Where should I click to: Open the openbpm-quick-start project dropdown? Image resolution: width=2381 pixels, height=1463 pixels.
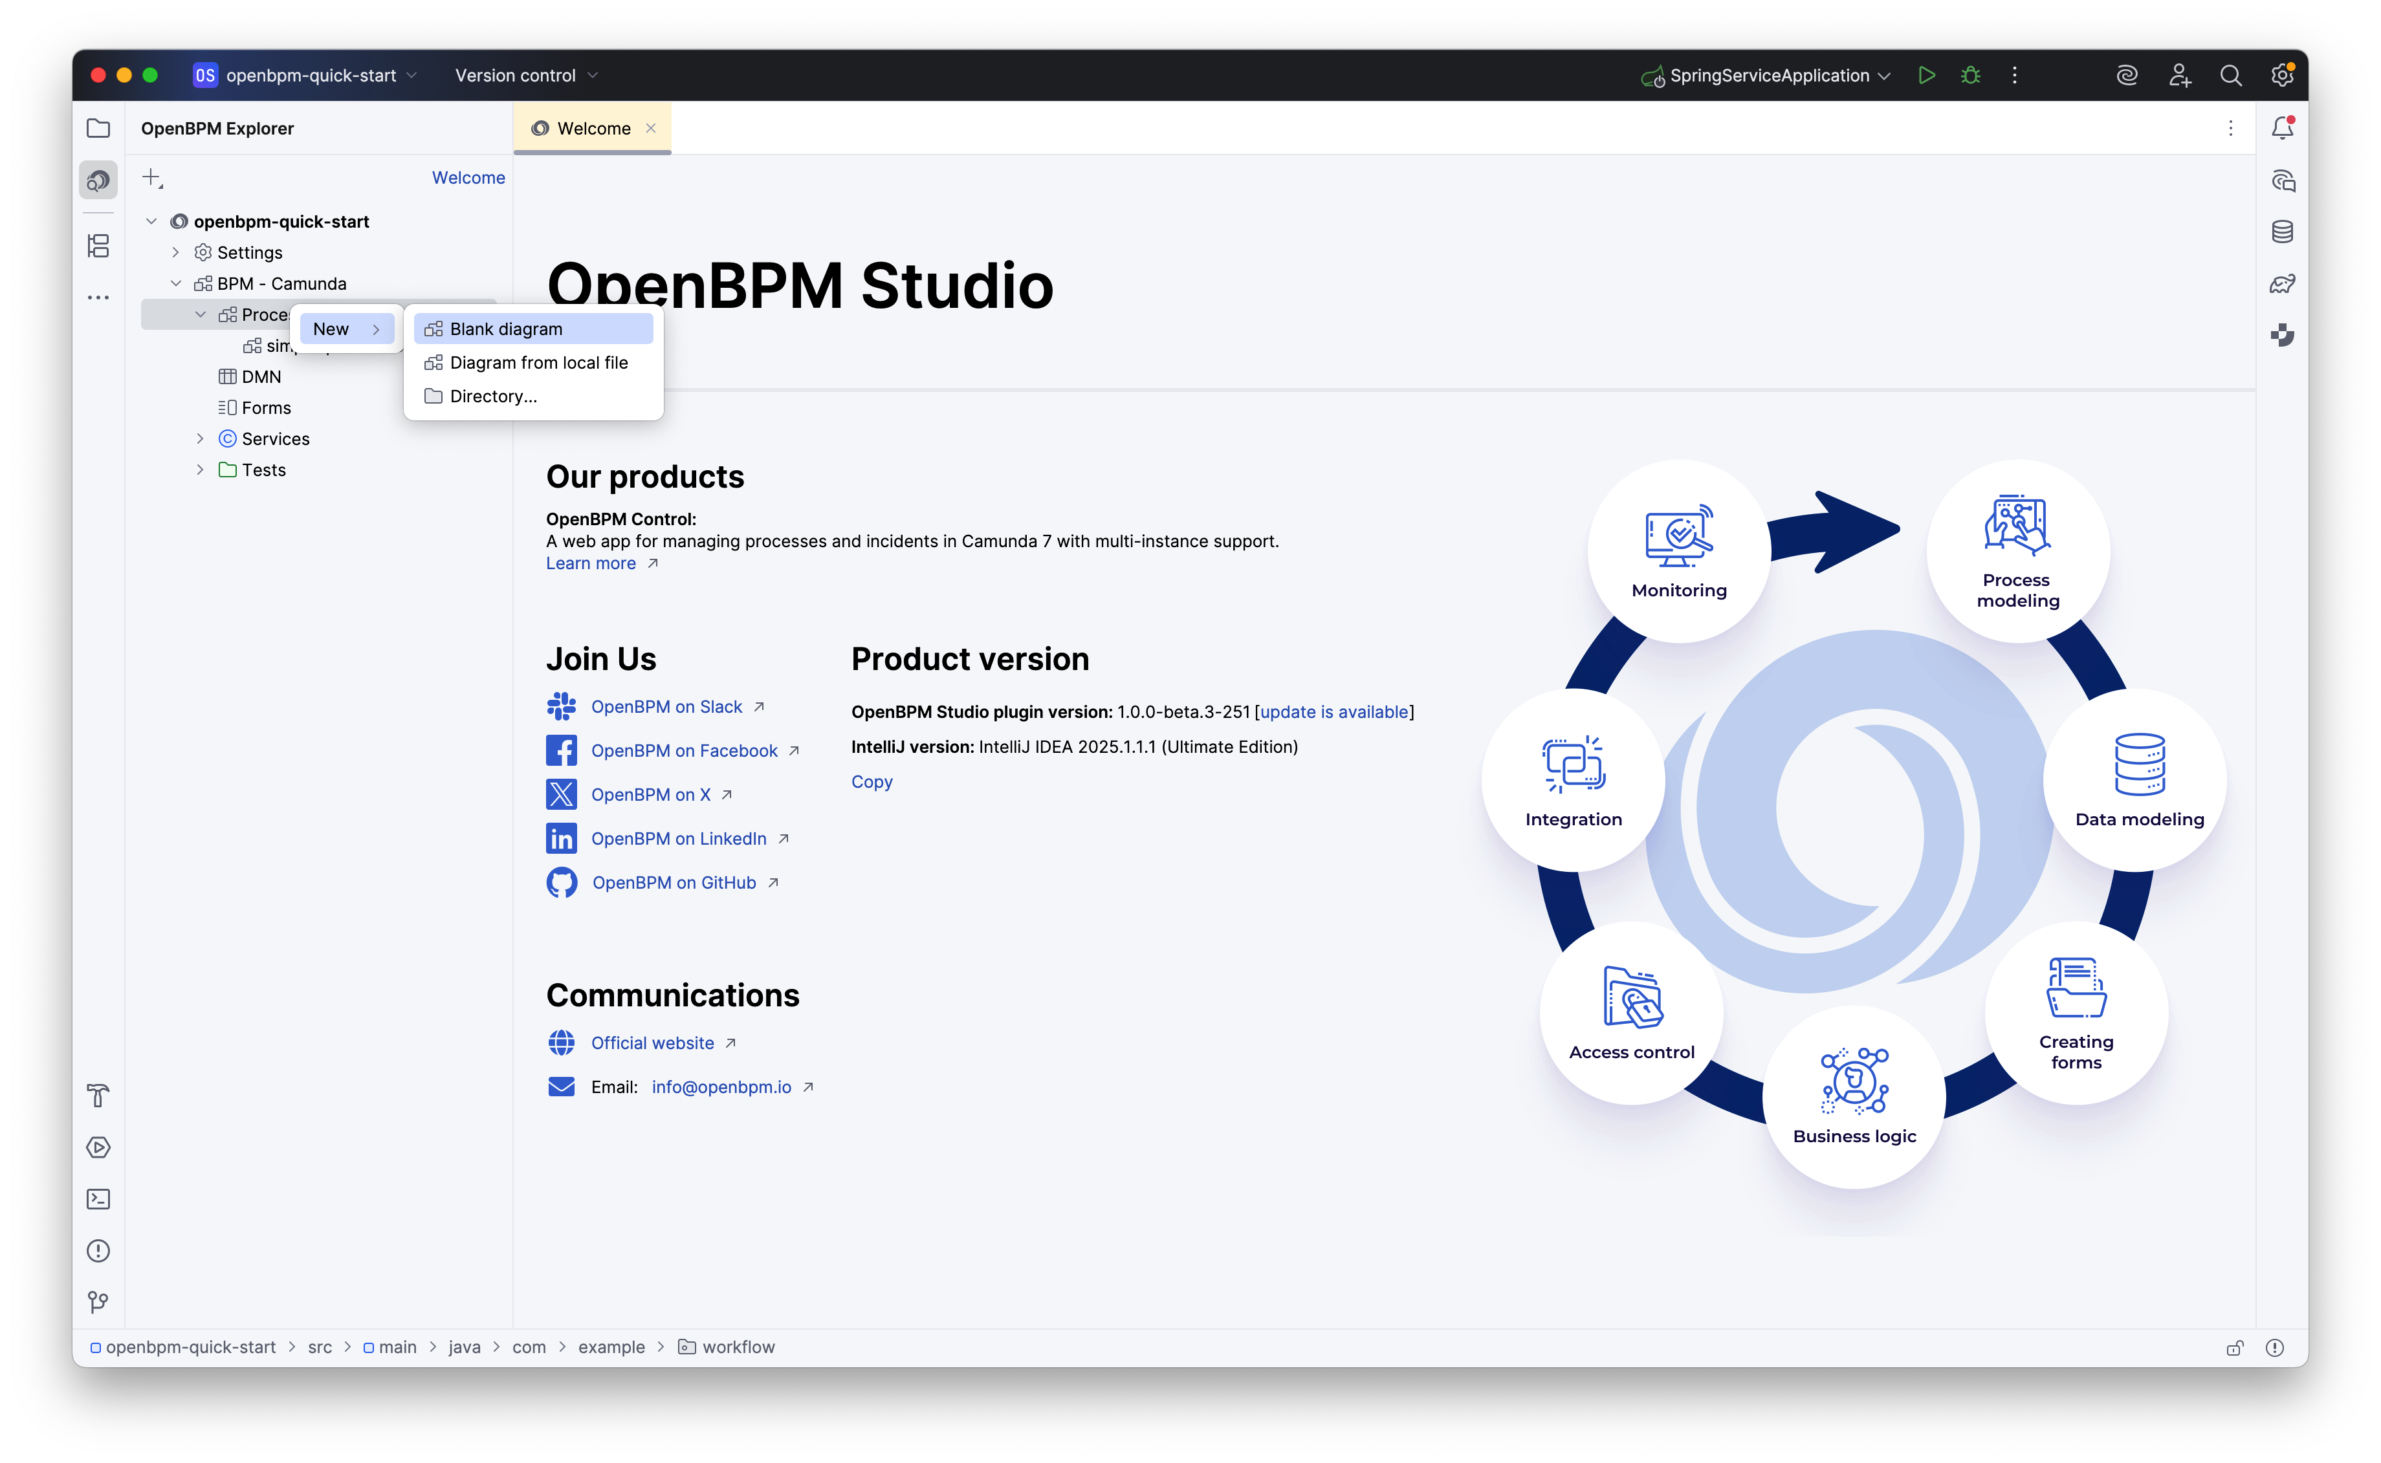(x=306, y=76)
